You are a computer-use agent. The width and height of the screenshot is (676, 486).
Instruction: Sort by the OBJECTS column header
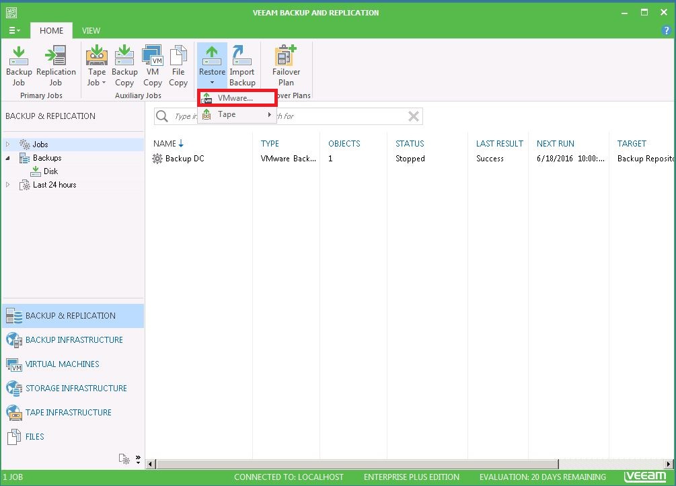(344, 143)
